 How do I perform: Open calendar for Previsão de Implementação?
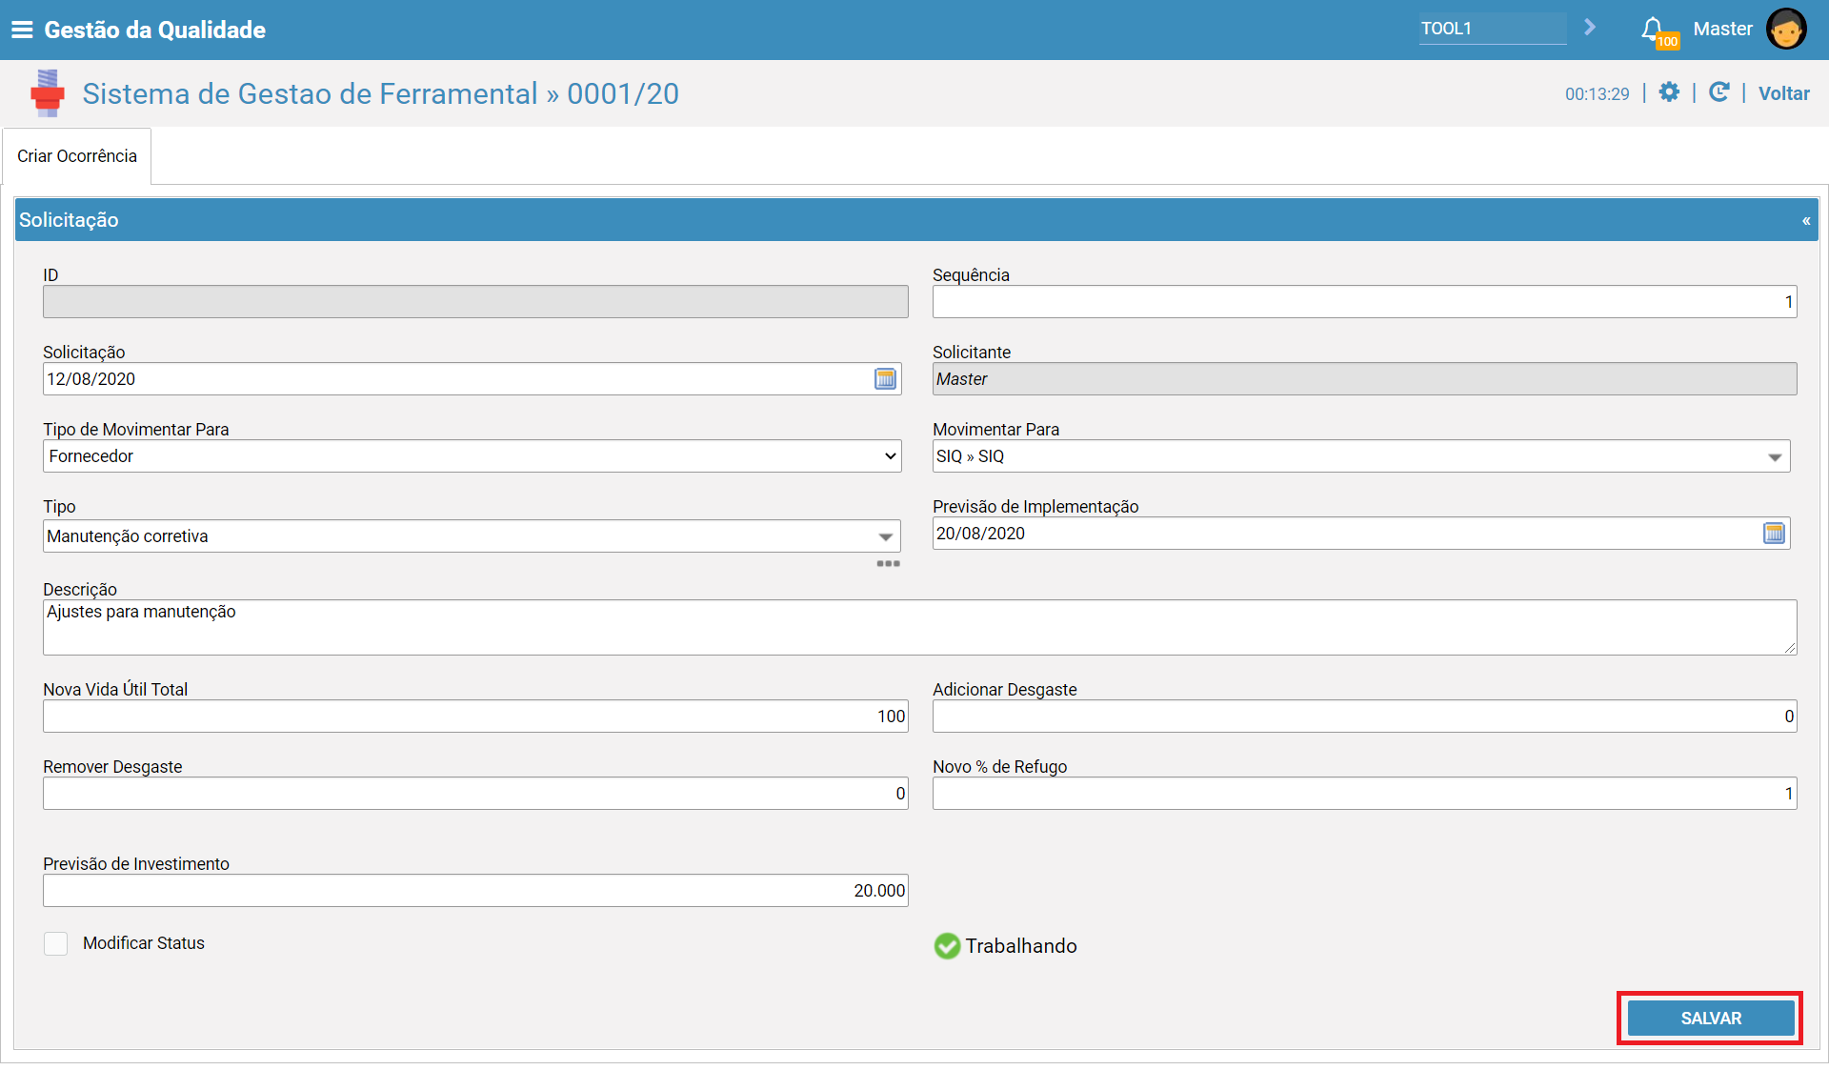1774,534
